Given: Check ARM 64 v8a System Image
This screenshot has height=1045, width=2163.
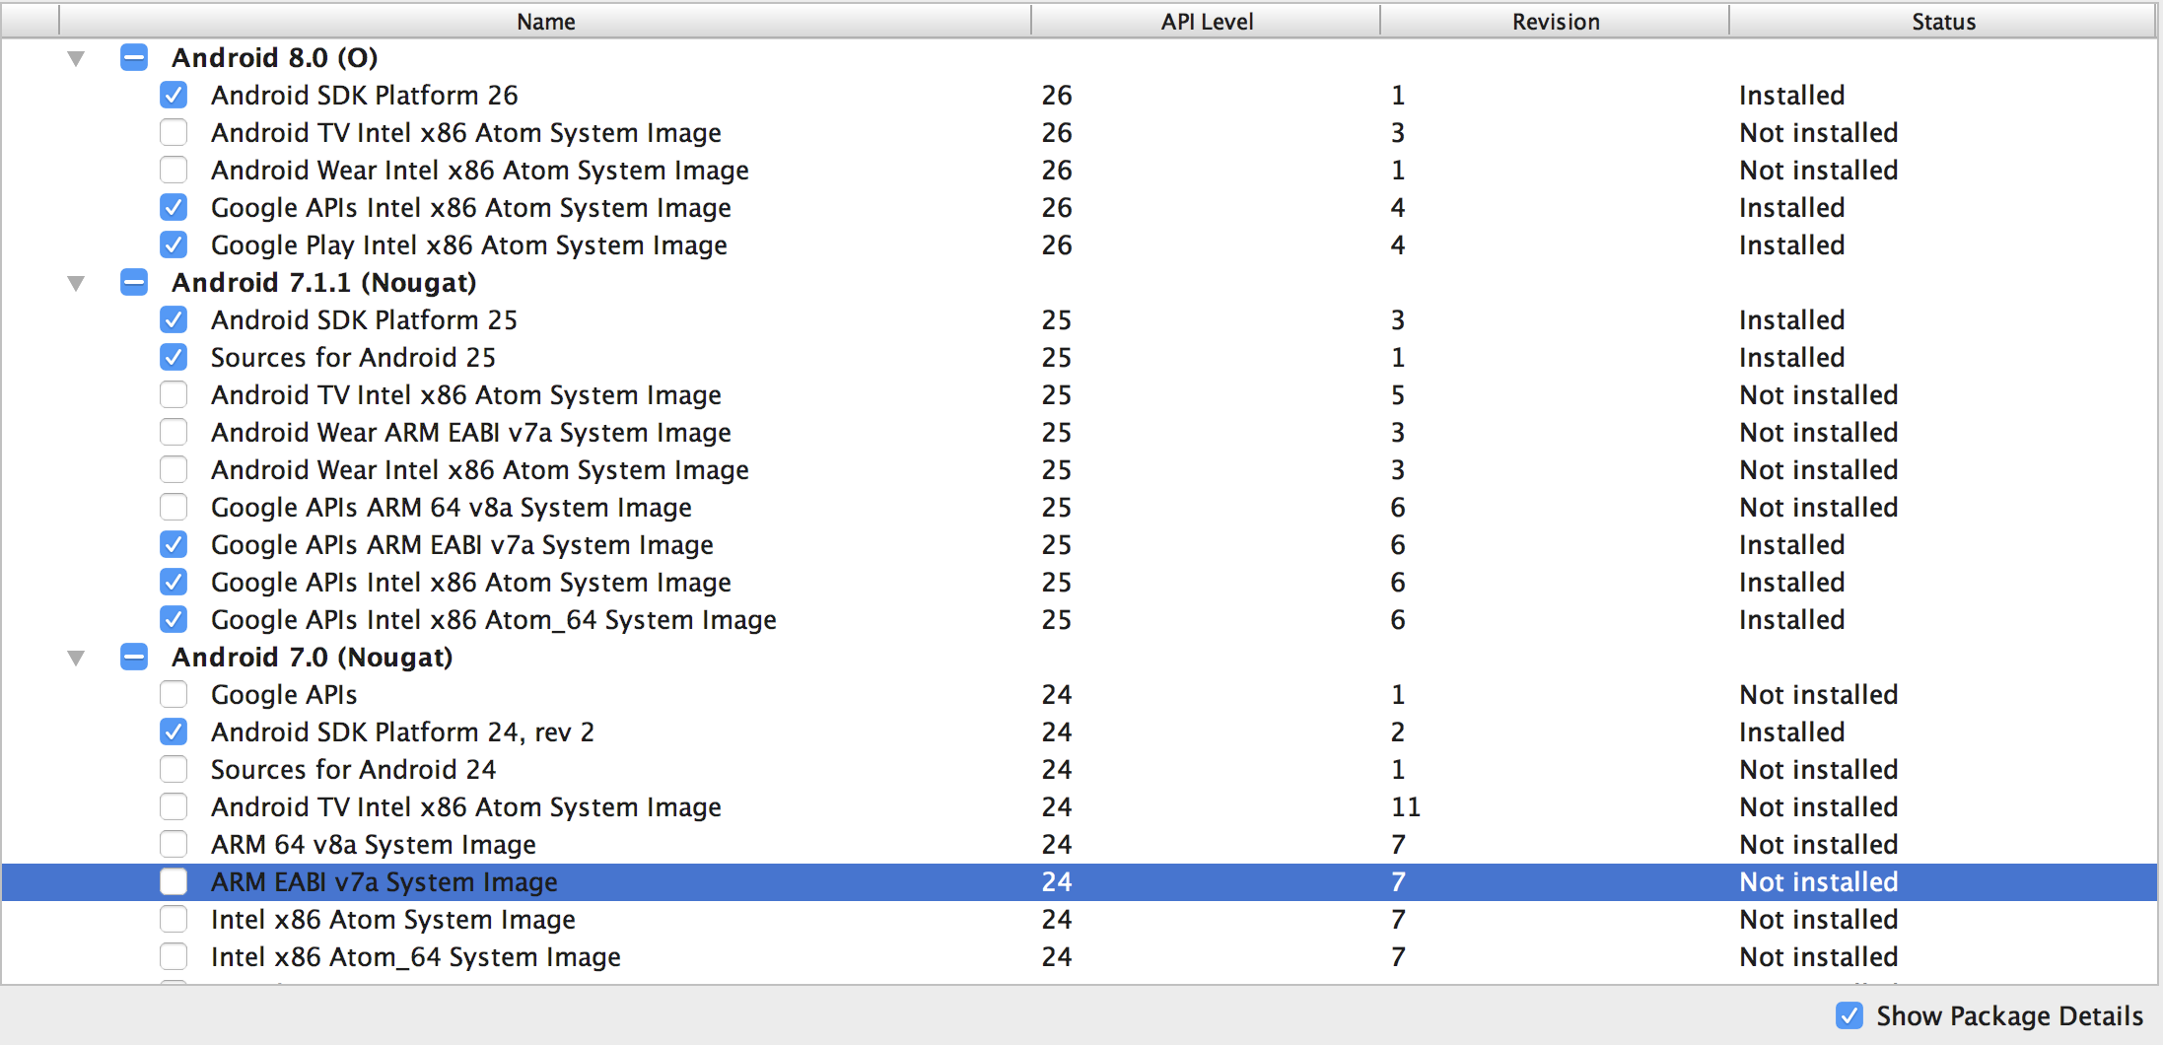Looking at the screenshot, I should (x=174, y=844).
